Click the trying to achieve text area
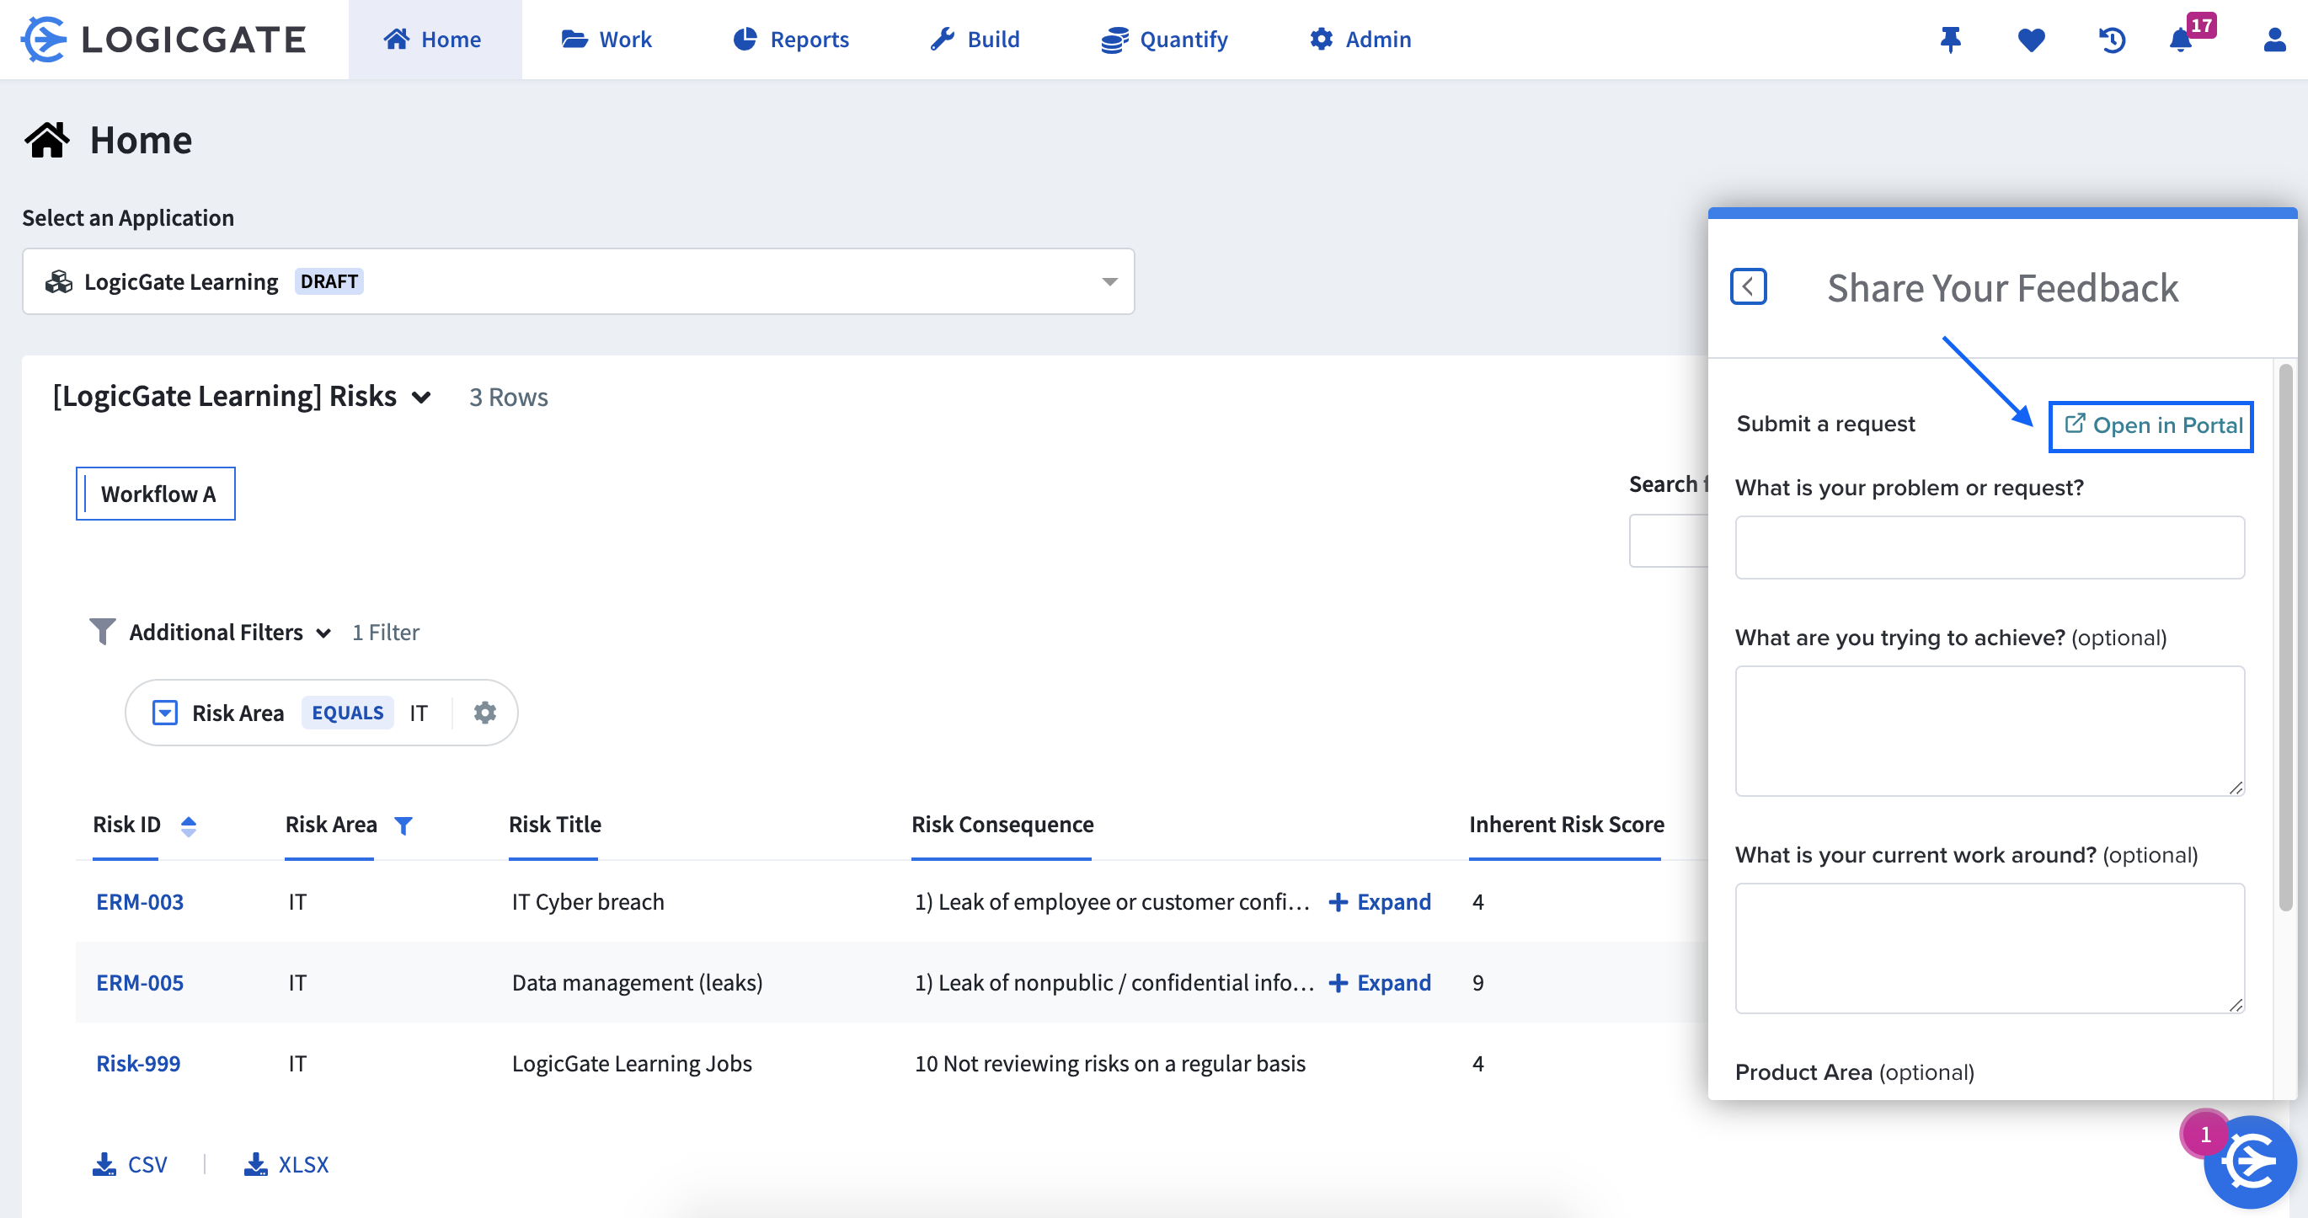The image size is (2308, 1218). click(1989, 730)
